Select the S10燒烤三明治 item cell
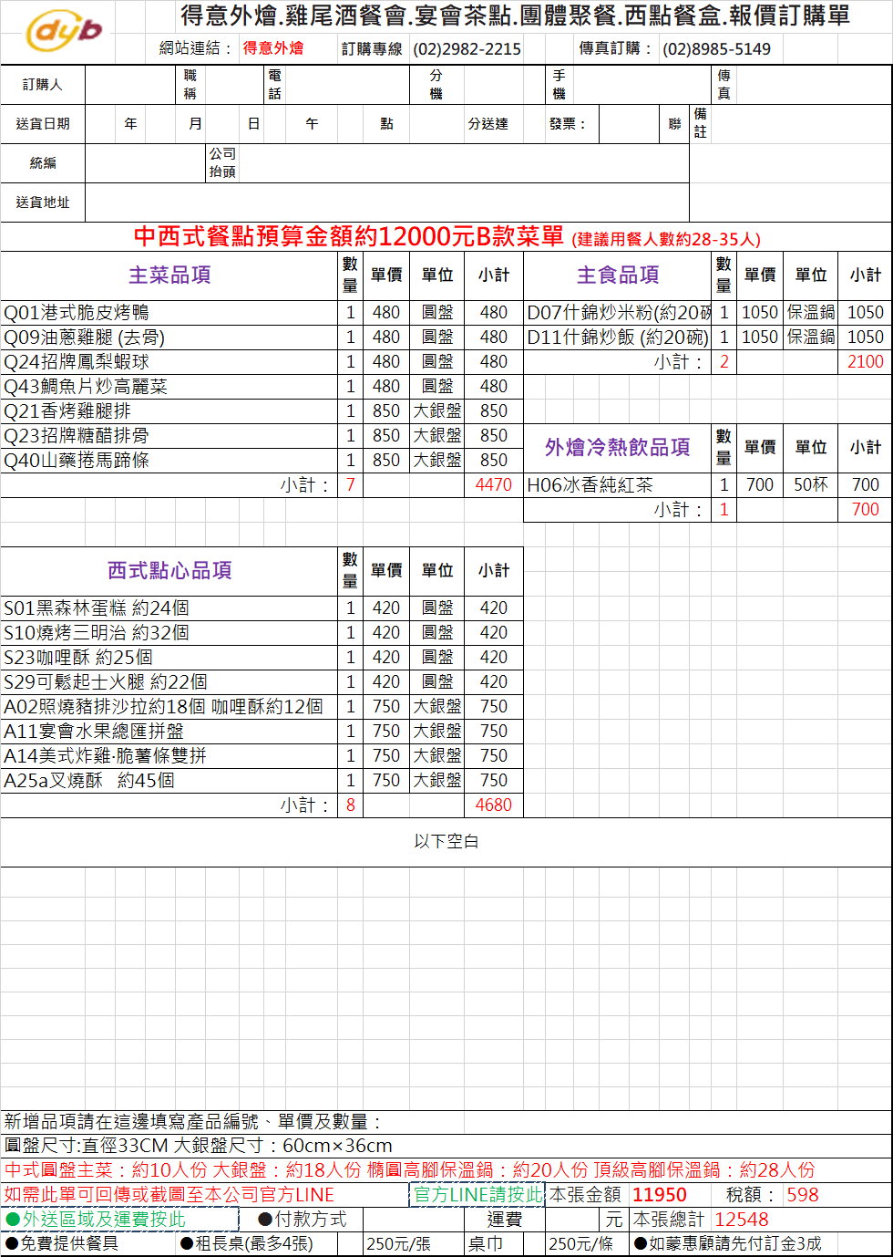This screenshot has height=1257, width=893. pos(169,633)
